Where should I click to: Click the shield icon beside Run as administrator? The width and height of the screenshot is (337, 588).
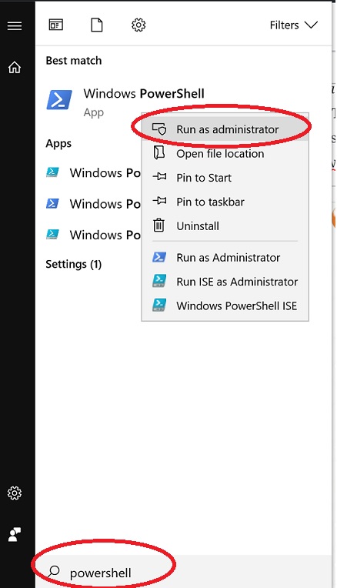[x=159, y=129]
